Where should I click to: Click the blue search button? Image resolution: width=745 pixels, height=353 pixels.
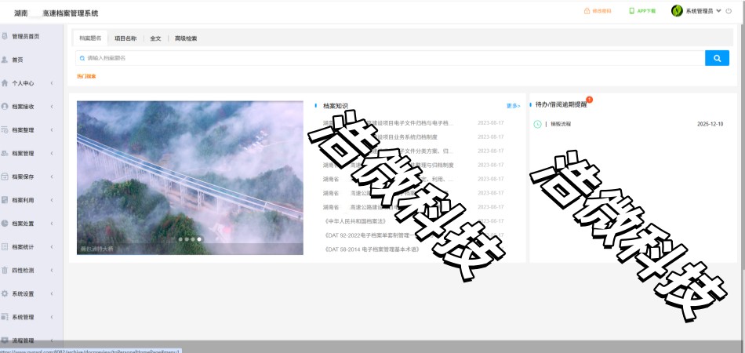pyautogui.click(x=717, y=58)
